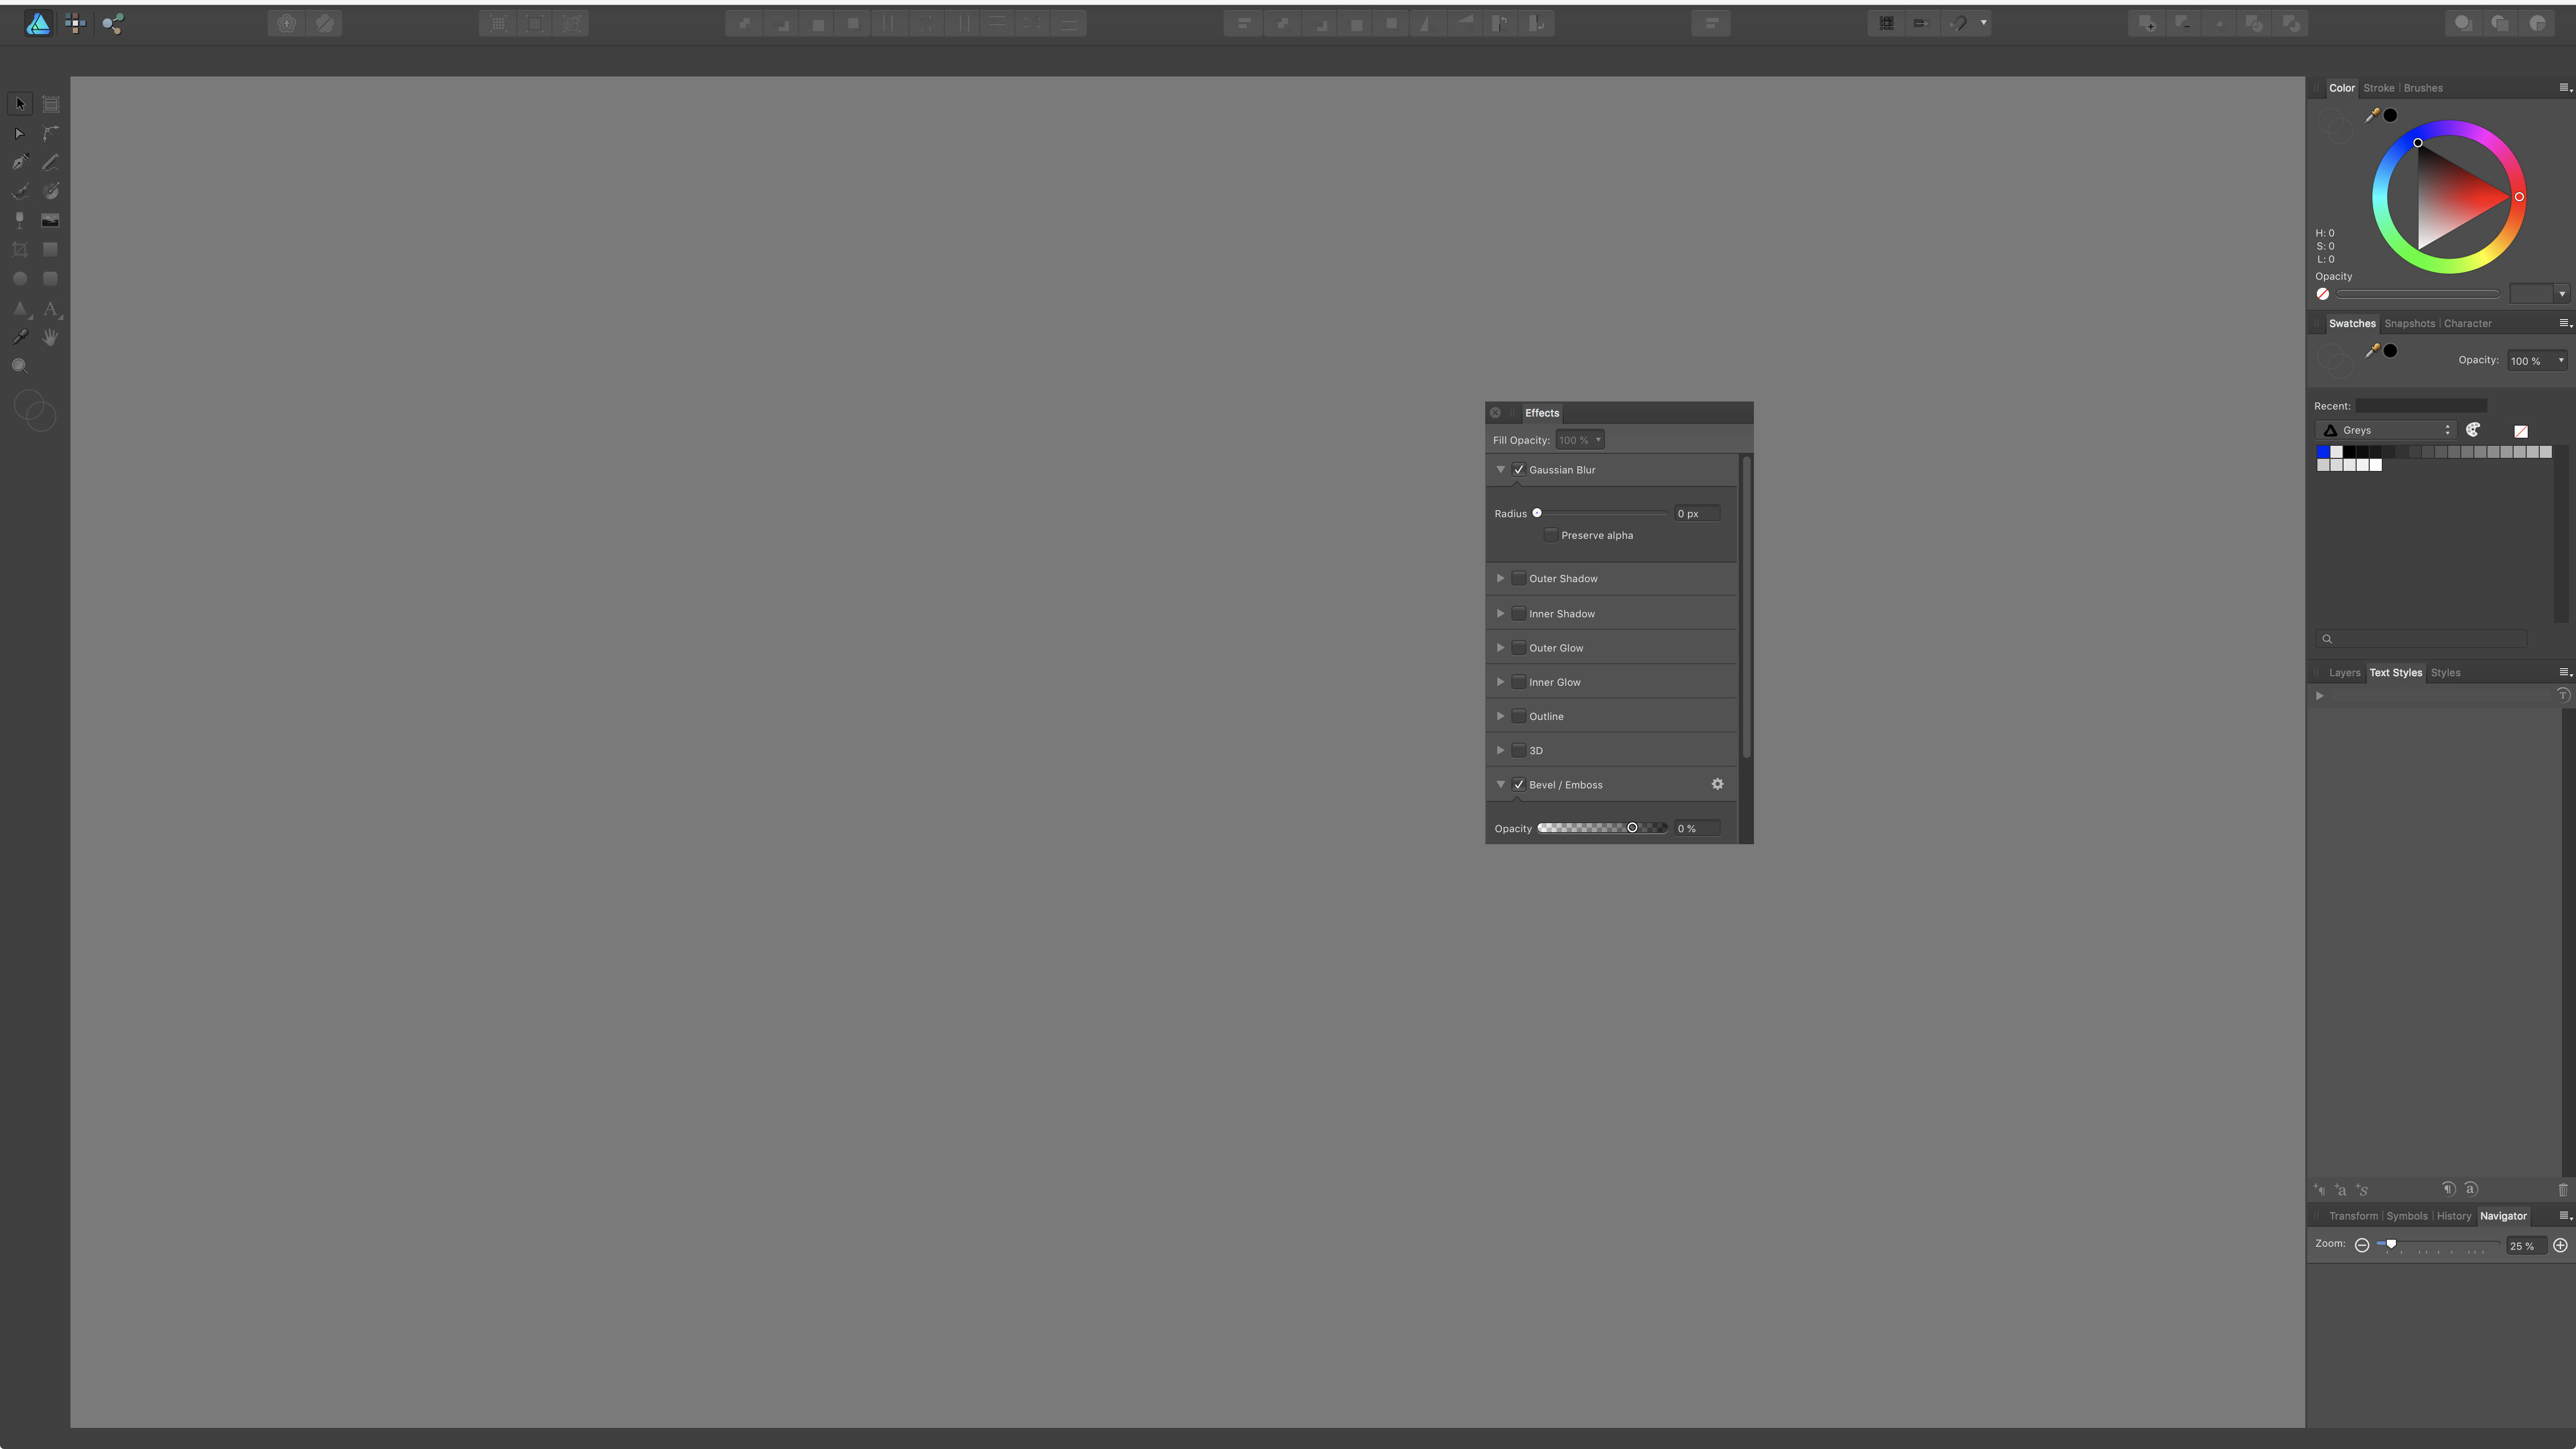Switch to the Pixel persona
Viewport: 2576px width, 1449px height.
point(75,23)
